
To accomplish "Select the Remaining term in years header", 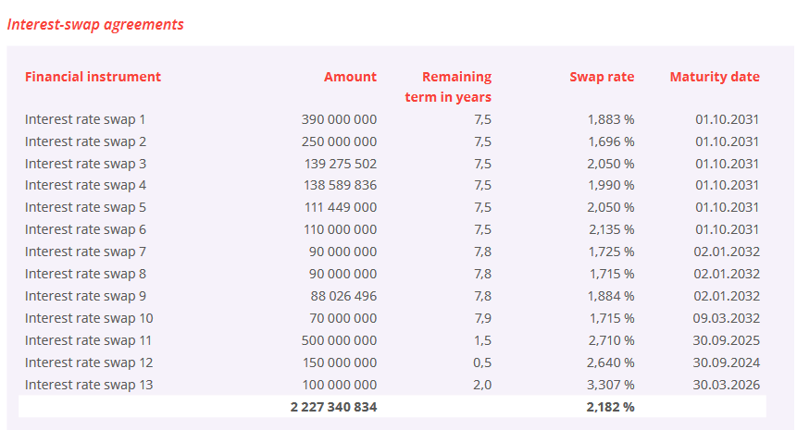I will [x=448, y=87].
